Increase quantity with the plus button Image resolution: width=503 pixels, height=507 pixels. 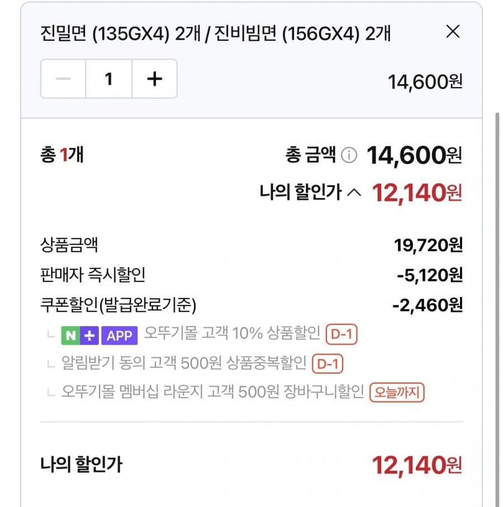click(x=154, y=79)
